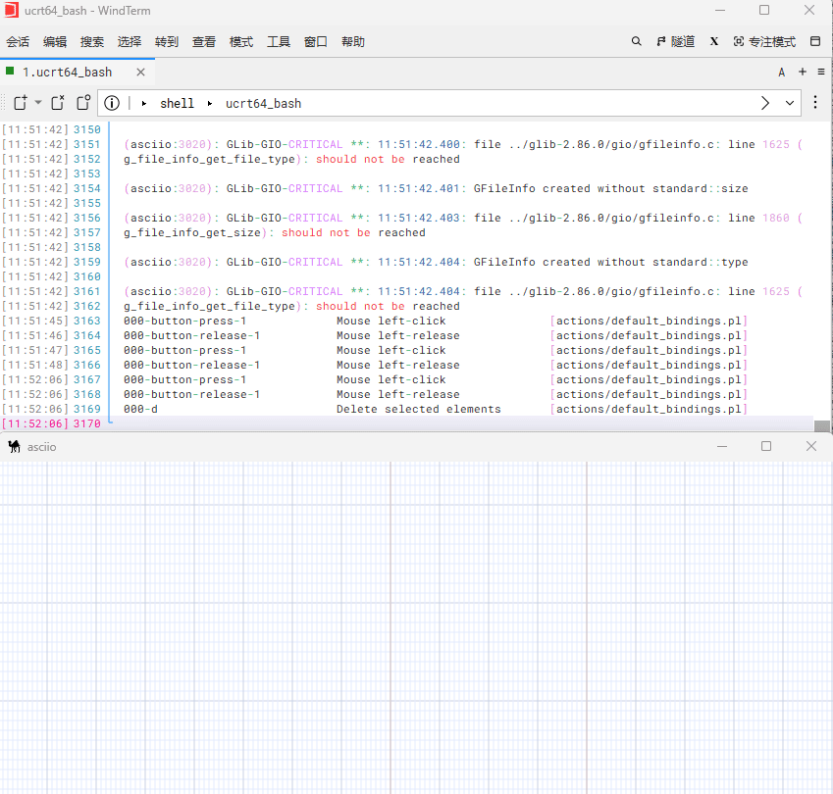Expand the address bar history dropdown
Screen dimensions: 833x794
790,103
